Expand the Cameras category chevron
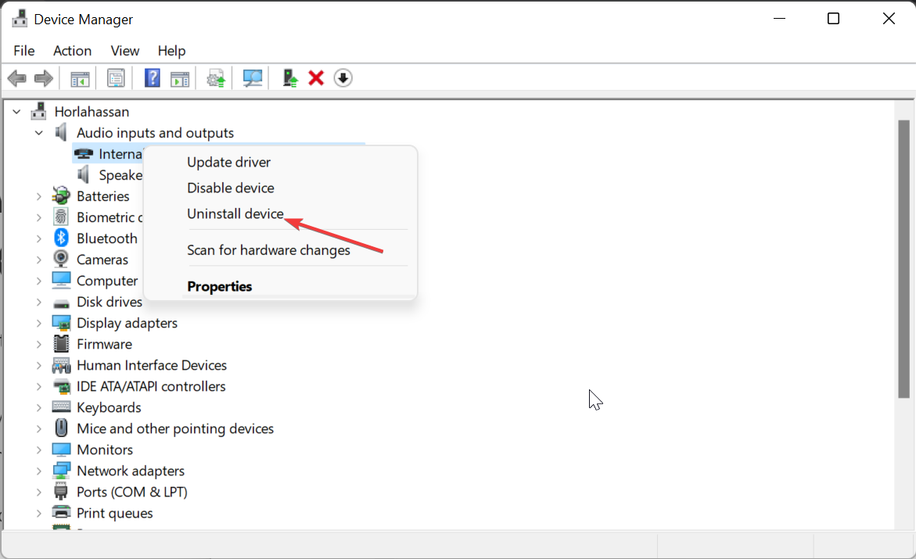This screenshot has height=559, width=916. [38, 260]
